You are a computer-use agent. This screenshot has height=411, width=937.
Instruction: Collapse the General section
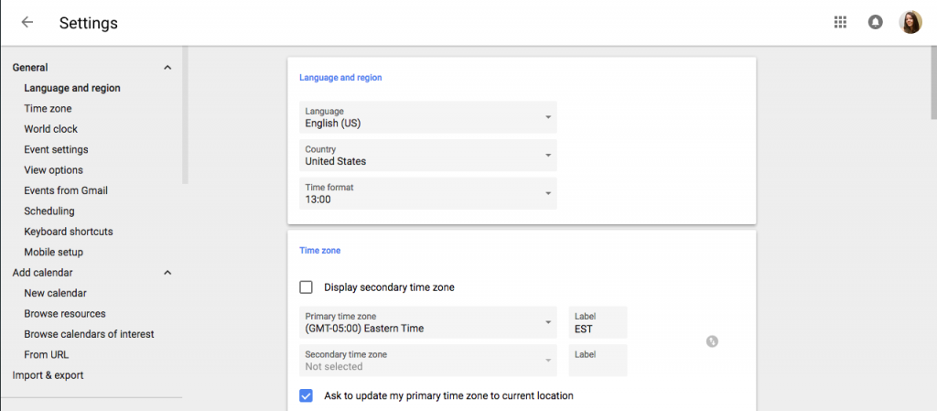[x=167, y=68]
